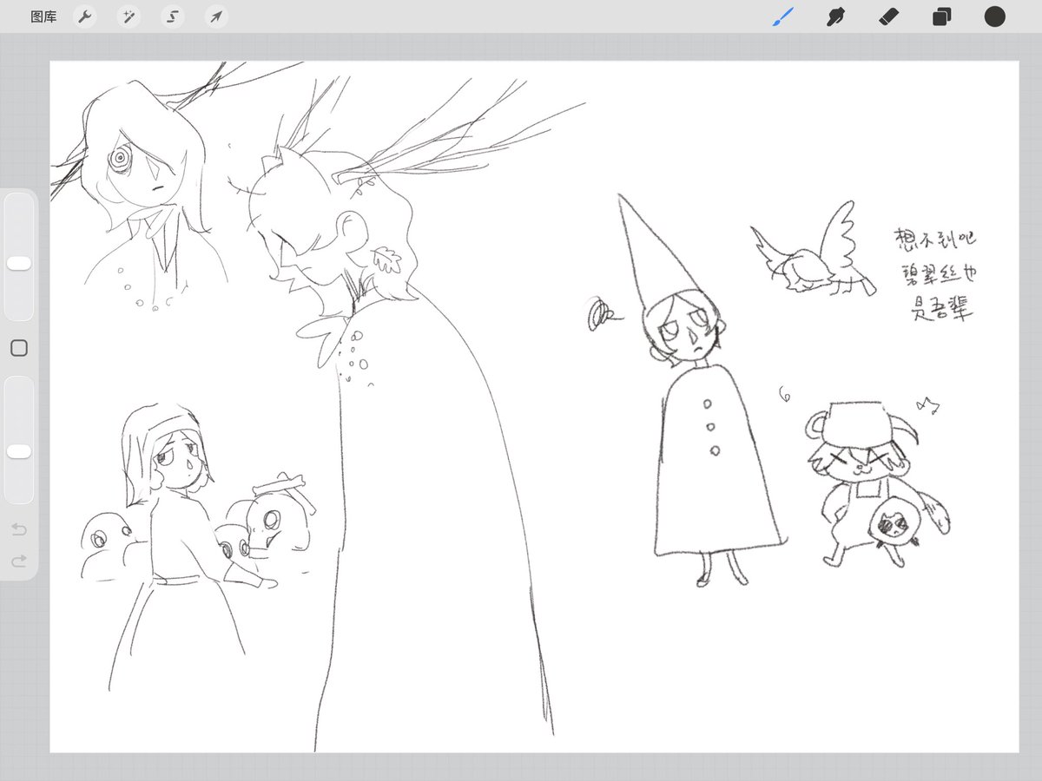
Task: Select the Brush tool
Action: tap(783, 16)
